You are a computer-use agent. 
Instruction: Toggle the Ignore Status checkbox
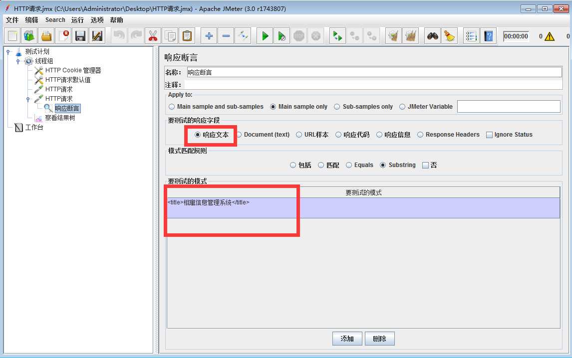pos(509,135)
